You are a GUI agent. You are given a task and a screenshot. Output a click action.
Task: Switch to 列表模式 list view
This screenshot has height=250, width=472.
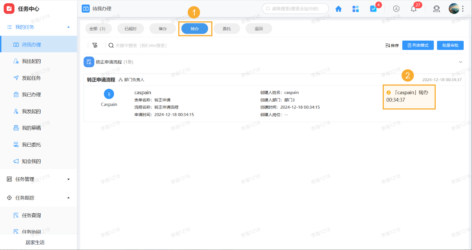pyautogui.click(x=418, y=45)
